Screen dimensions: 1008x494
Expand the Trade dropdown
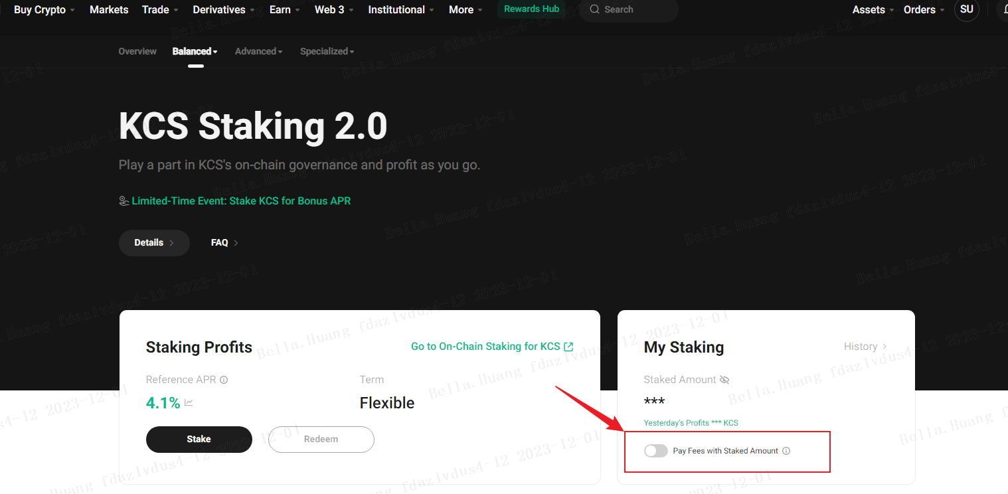pyautogui.click(x=160, y=10)
